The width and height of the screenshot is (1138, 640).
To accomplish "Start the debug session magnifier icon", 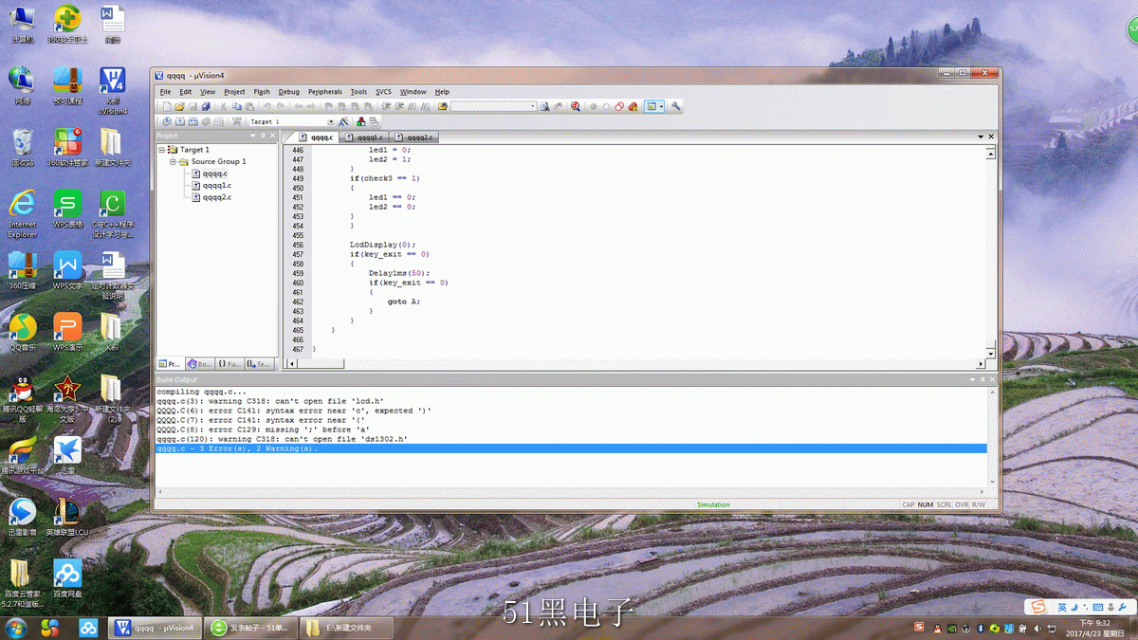I will click(576, 107).
